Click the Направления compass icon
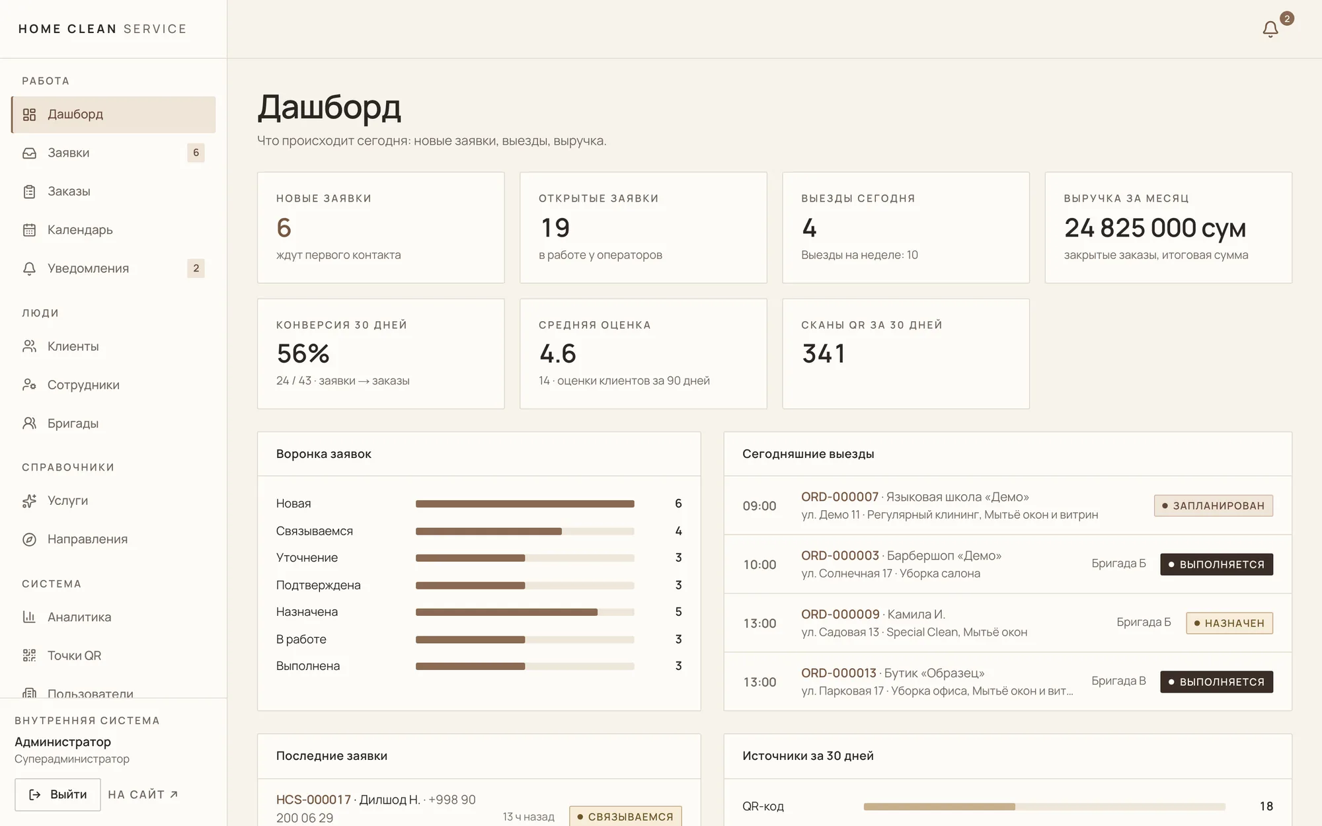Image resolution: width=1322 pixels, height=826 pixels. [29, 539]
